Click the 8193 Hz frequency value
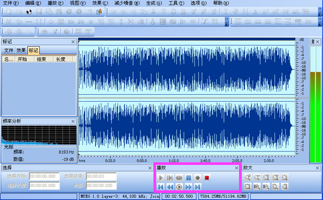This screenshot has height=200, width=323. pyautogui.click(x=66, y=152)
